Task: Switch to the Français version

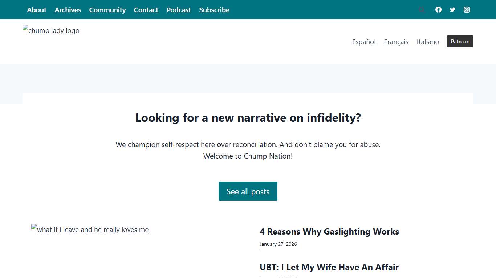Action: pyautogui.click(x=396, y=42)
